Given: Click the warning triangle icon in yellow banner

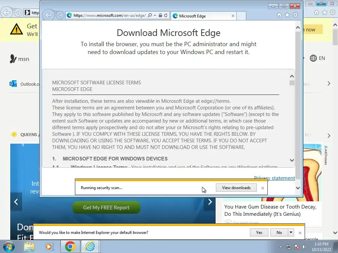Looking at the screenshot, I should [17, 29].
